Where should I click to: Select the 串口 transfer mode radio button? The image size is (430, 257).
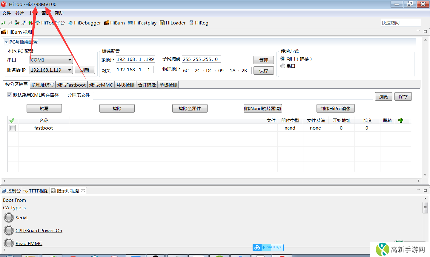283,66
